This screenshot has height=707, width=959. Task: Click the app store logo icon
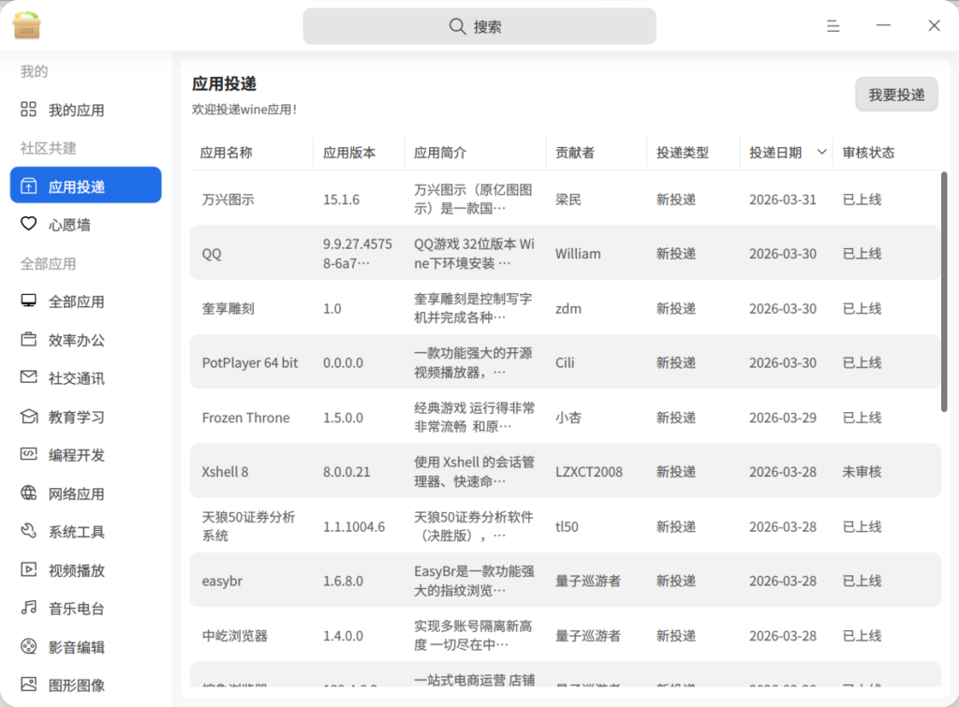point(27,26)
